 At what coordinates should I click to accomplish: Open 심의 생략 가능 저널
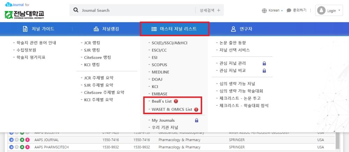pyautogui.click(x=237, y=84)
